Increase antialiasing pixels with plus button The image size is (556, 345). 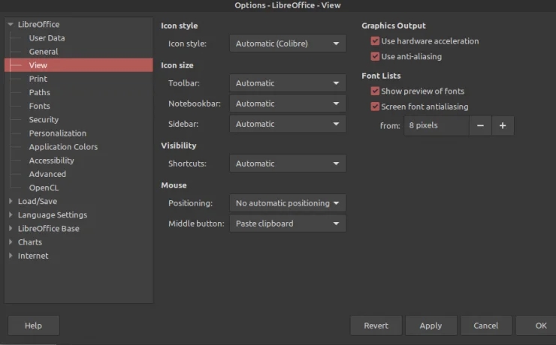click(503, 125)
